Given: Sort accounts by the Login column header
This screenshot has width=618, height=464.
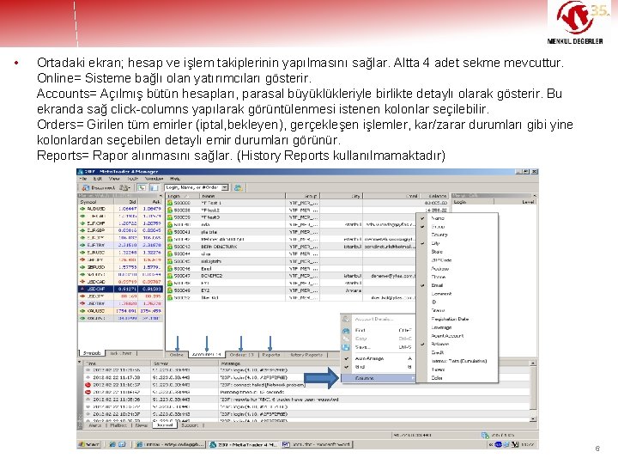Looking at the screenshot, I should coord(182,196).
